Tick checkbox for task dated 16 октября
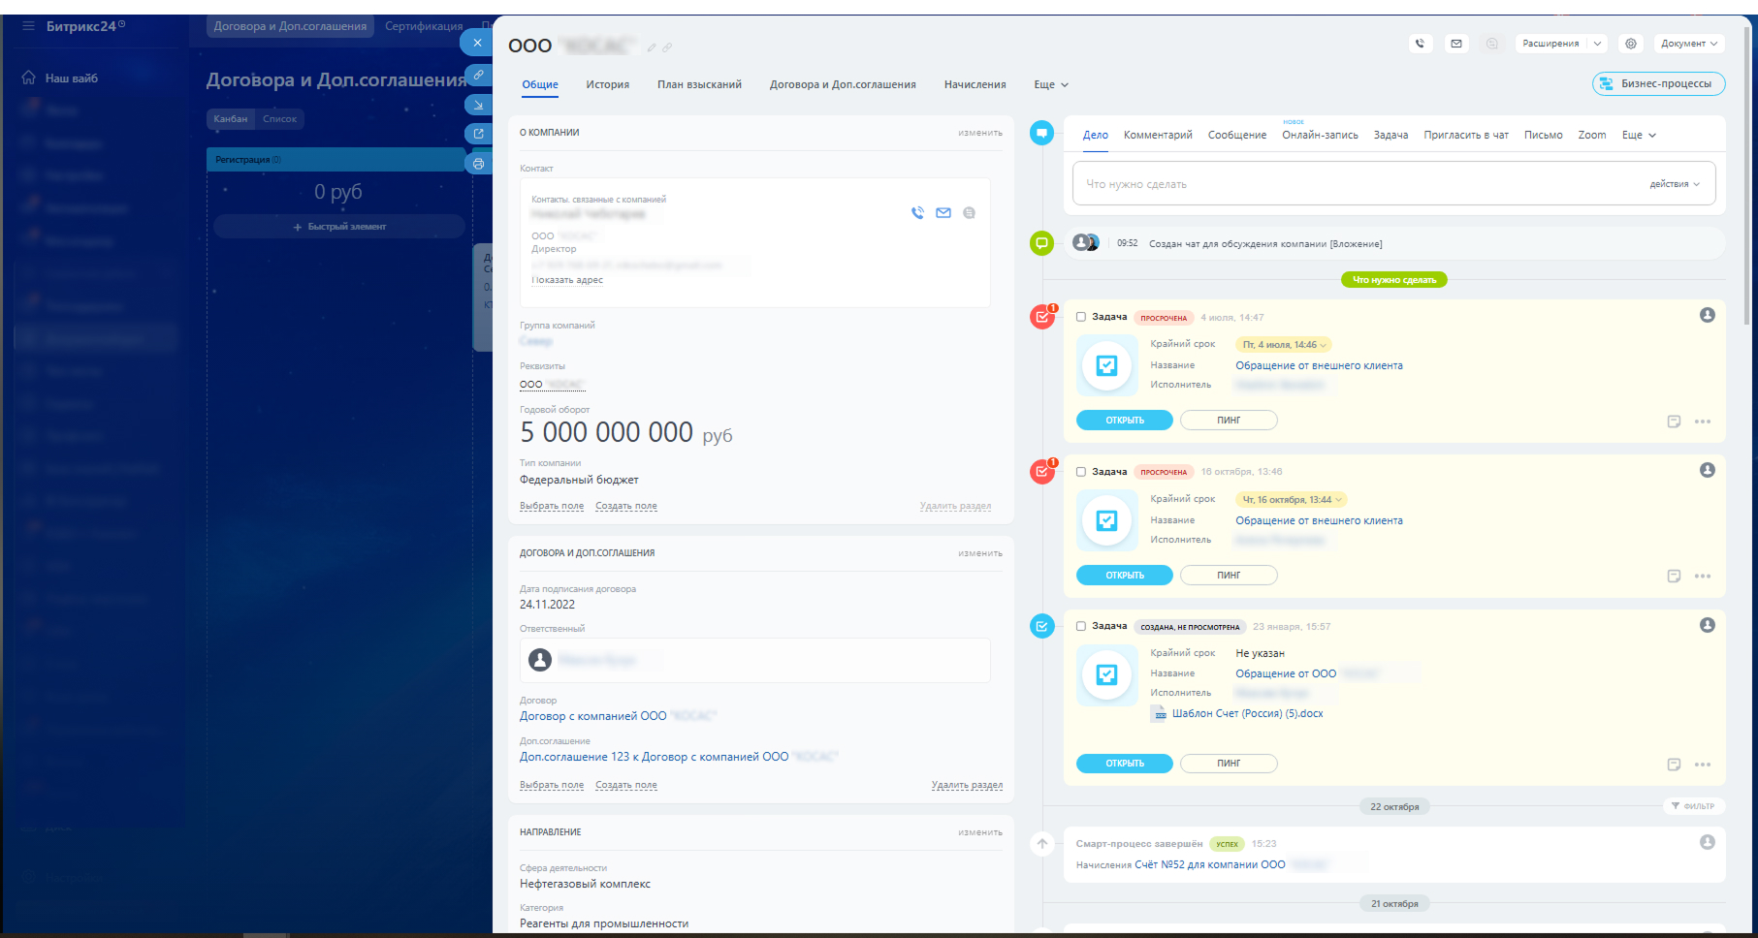 (x=1081, y=472)
